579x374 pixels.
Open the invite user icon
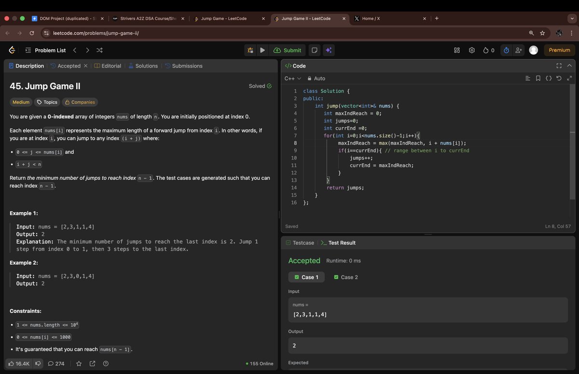pyautogui.click(x=519, y=50)
